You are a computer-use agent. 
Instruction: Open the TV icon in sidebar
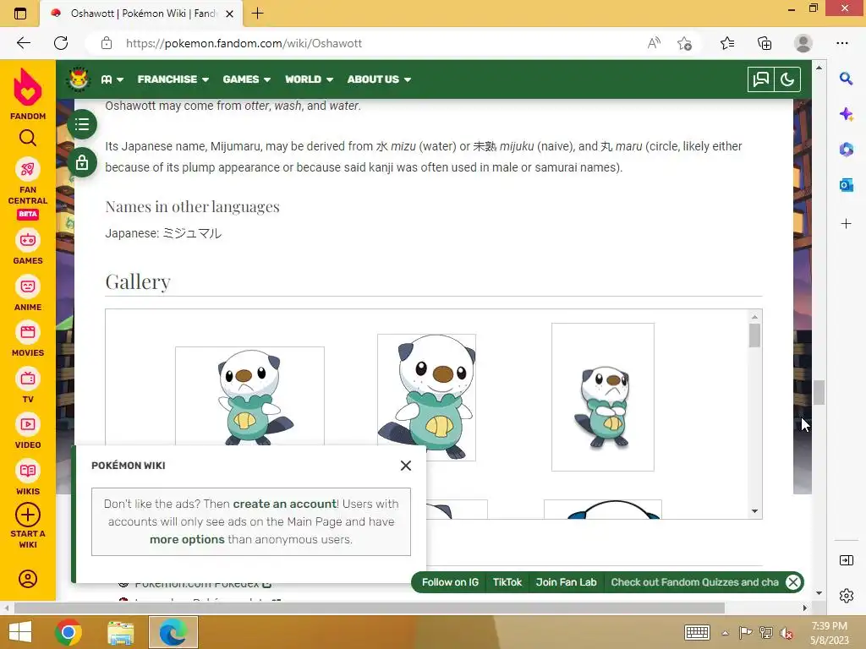(x=28, y=379)
